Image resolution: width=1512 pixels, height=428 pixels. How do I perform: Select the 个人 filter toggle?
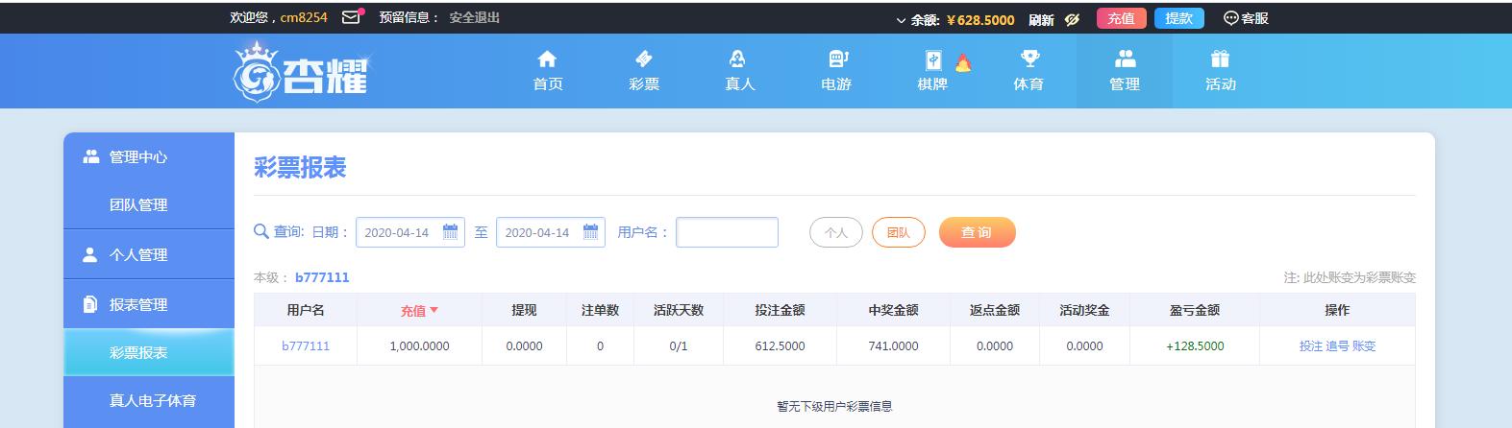point(836,232)
